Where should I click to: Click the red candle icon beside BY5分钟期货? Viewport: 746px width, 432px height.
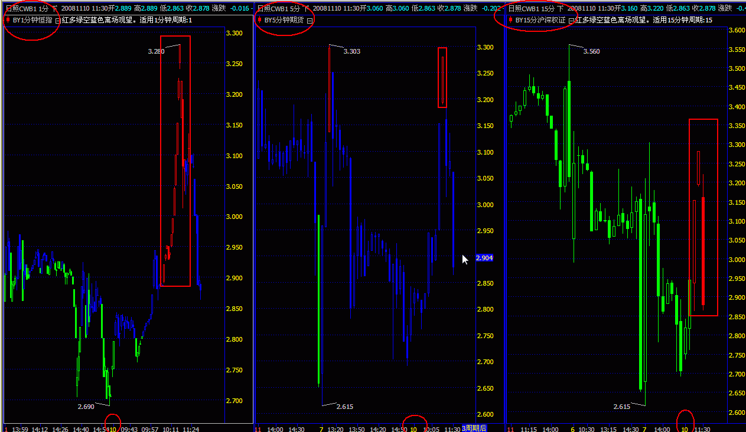point(259,19)
